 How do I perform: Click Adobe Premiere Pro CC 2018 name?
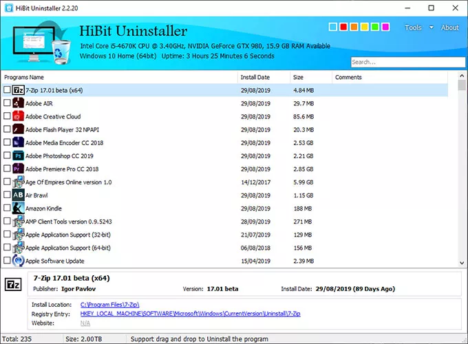point(62,169)
